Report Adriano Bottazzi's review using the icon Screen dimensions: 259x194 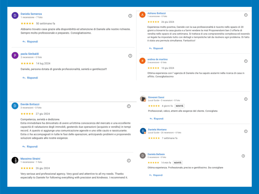[246, 15]
